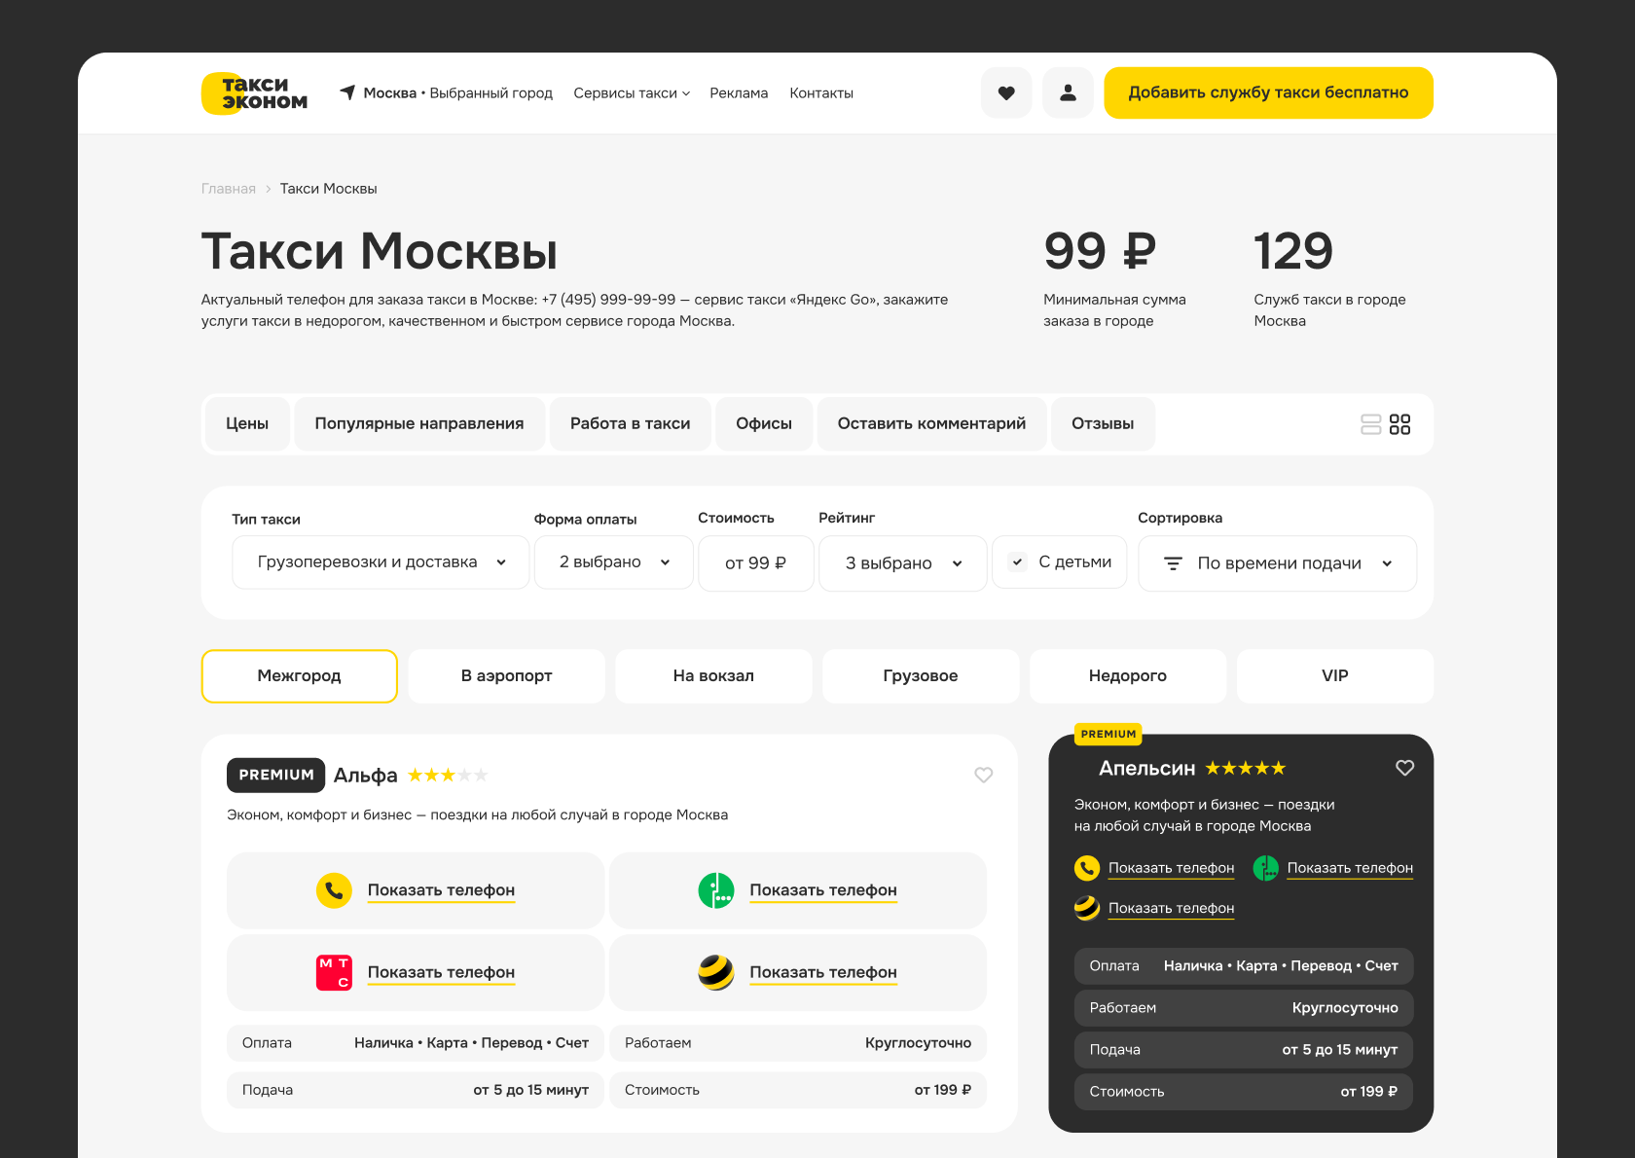Add Альфа to favorites with heart icon
Screen dimensions: 1635x1158
(984, 775)
